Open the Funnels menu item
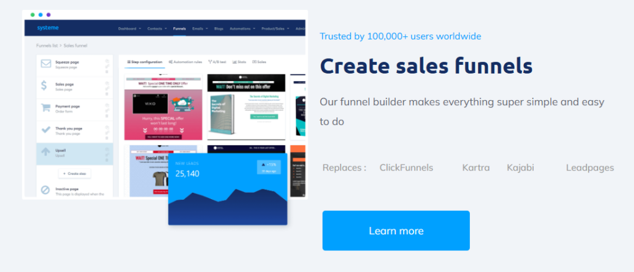 180,28
